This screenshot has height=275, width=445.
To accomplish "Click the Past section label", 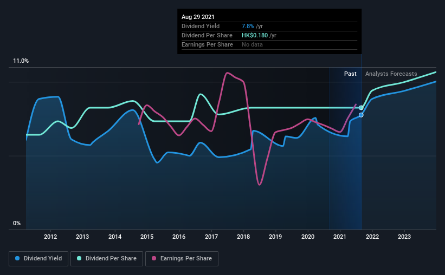I will (x=350, y=74).
